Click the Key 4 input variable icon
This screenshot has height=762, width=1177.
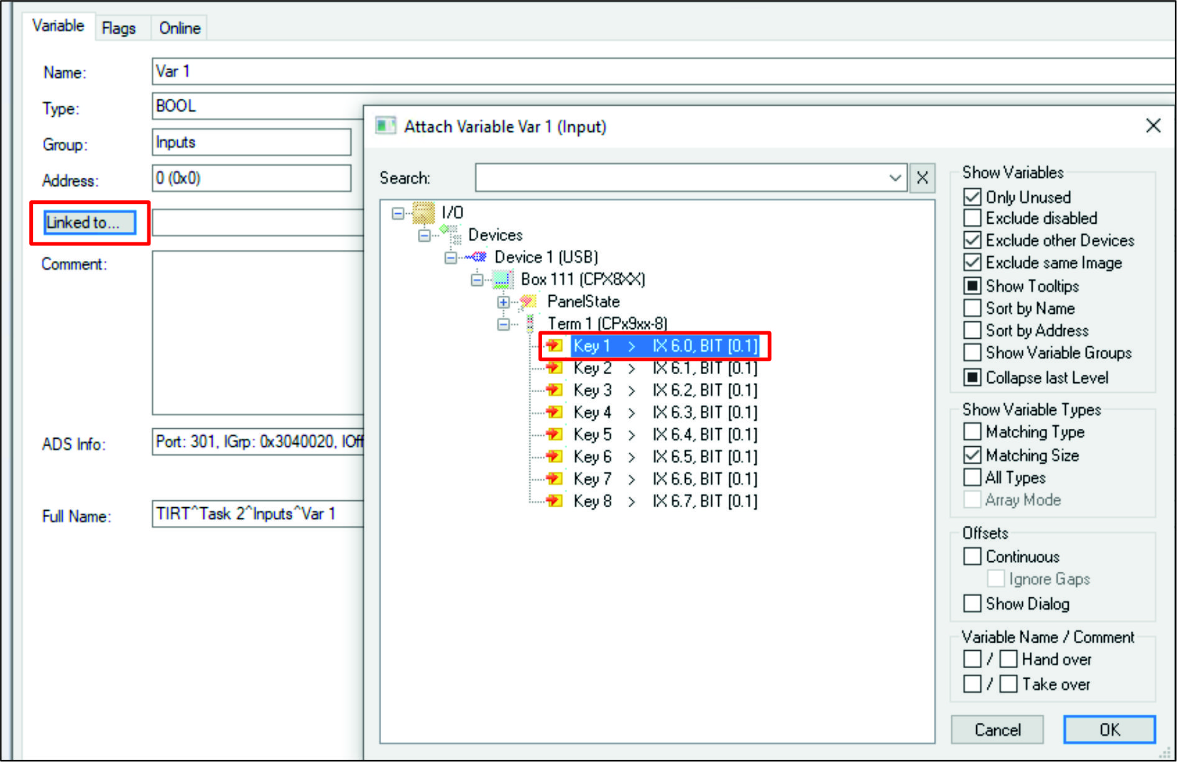[553, 412]
